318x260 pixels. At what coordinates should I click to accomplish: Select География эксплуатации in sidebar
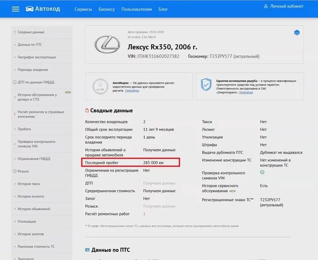coord(42,57)
